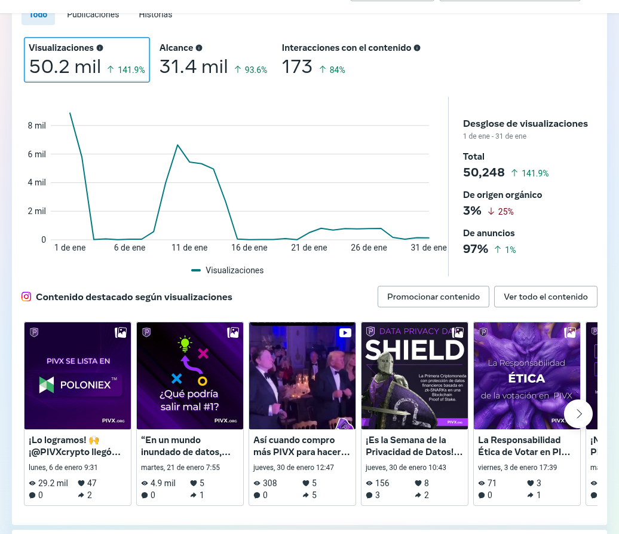The height and width of the screenshot is (534, 619).
Task: Open the SHIELD Data Privacy post thumbnail
Action: pyautogui.click(x=415, y=376)
